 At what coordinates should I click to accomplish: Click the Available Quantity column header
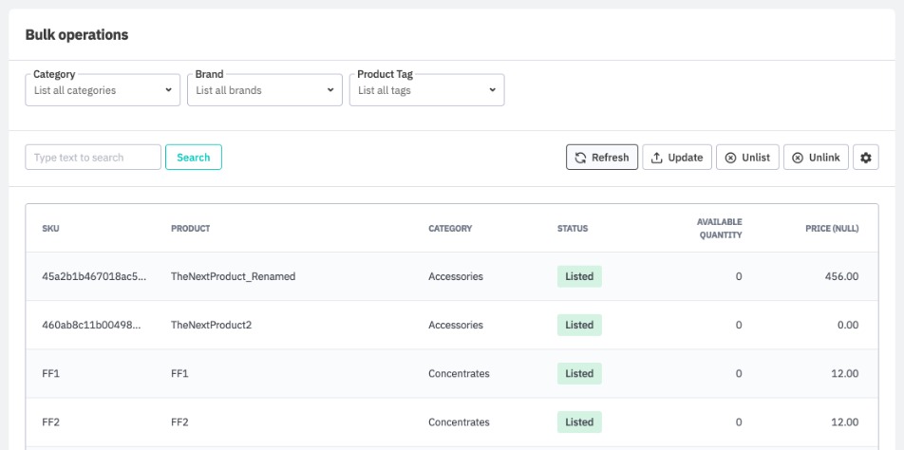[719, 229]
